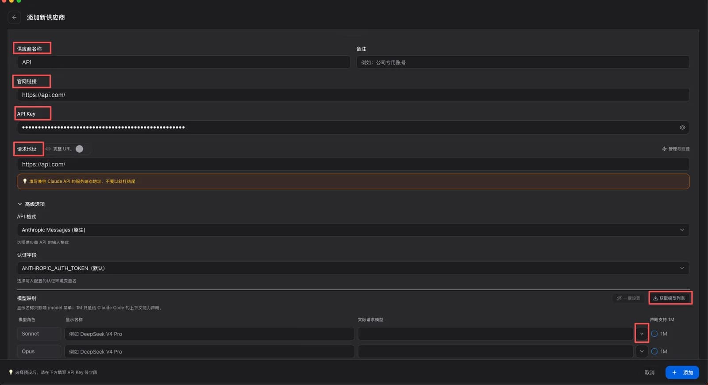Click the Sonnet 显示名称 field
The height and width of the screenshot is (385, 708).
(x=209, y=334)
